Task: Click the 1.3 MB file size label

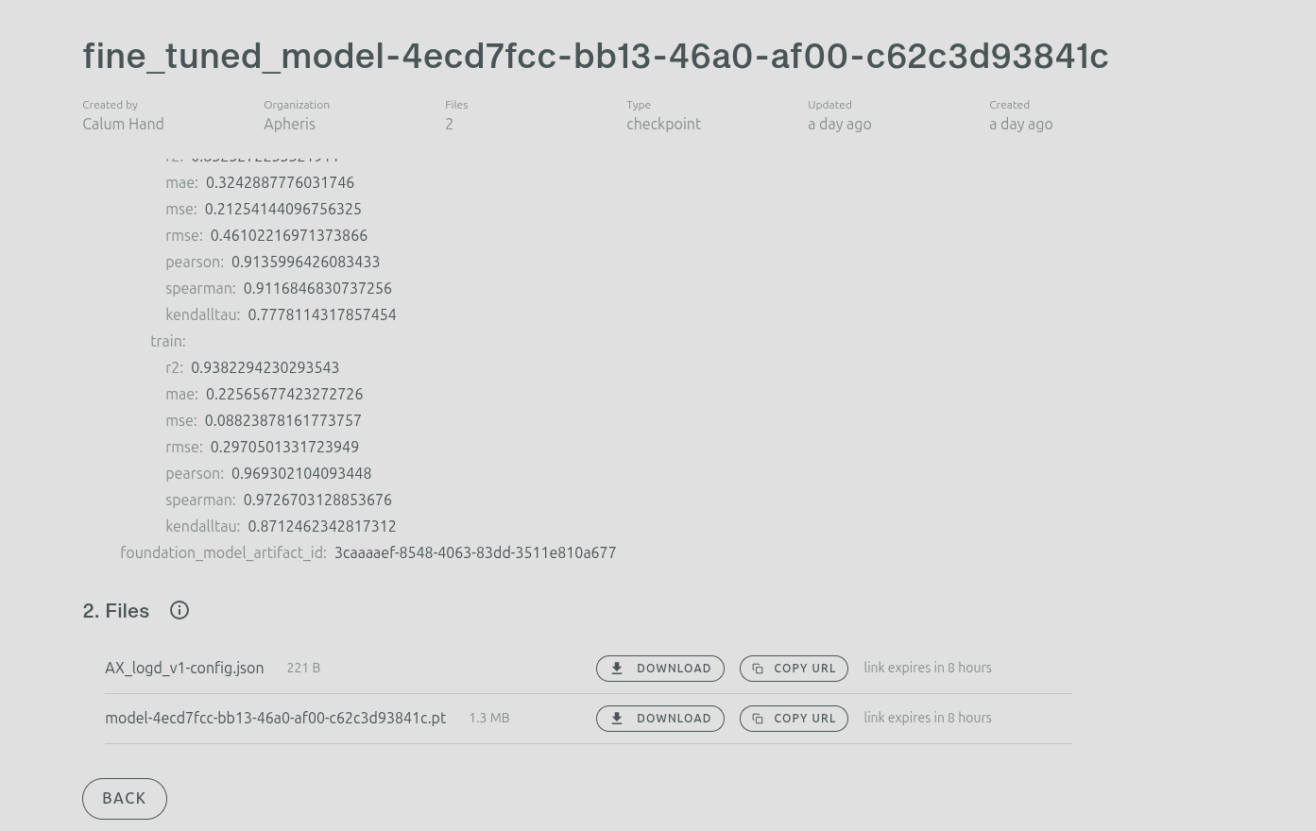Action: click(x=489, y=718)
